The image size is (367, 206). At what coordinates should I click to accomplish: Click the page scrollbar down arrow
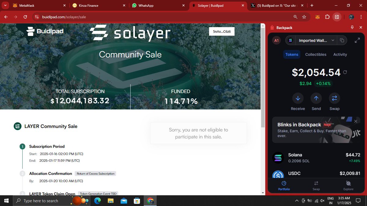click(x=263, y=193)
